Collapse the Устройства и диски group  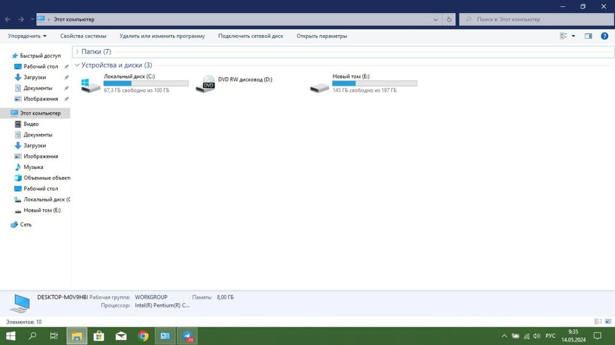(x=77, y=65)
